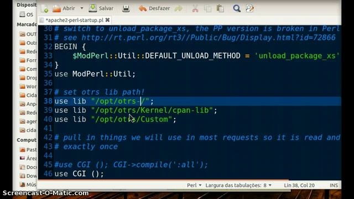The image size is (354, 199).
Task: Open the Perl language mode dropdown
Action: point(194,185)
